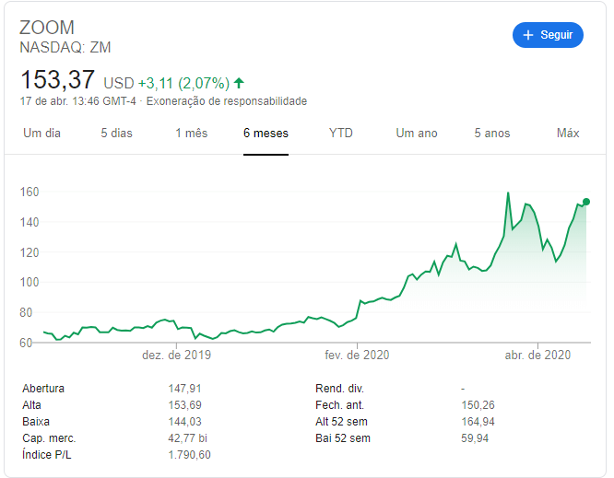614x478 pixels.
Task: Click the Abertura value 147,91
Action: pos(184,389)
